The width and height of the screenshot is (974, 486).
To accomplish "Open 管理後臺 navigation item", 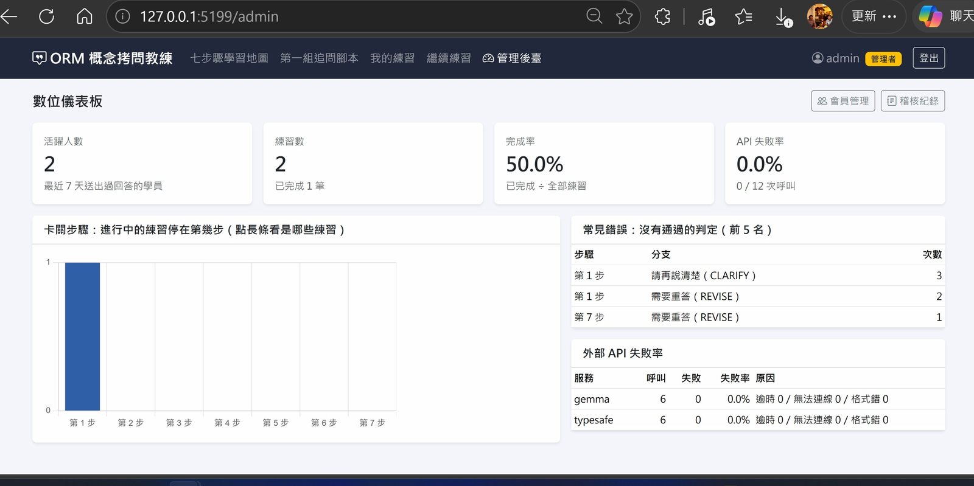I will (x=512, y=58).
